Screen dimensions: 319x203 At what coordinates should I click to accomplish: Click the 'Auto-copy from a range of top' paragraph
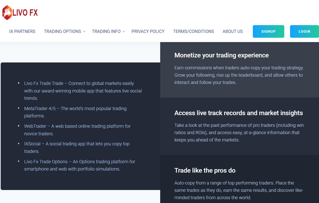pyautogui.click(x=239, y=190)
